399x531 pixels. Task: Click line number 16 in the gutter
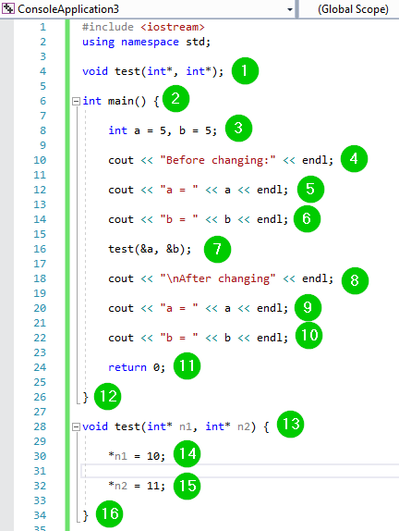tap(40, 249)
